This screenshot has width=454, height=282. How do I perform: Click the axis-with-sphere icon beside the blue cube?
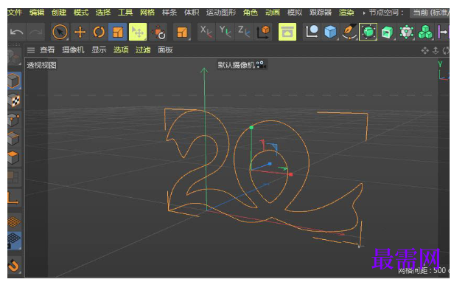(x=311, y=32)
